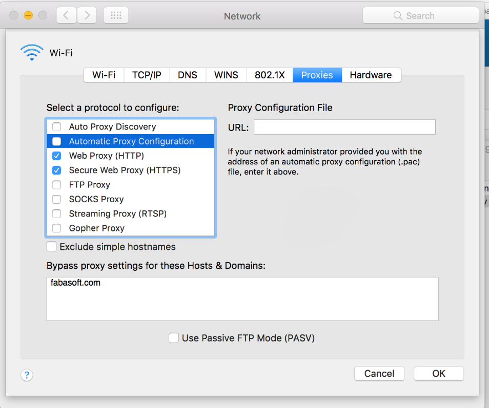Click the bypass hosts and domains box

[x=242, y=299]
